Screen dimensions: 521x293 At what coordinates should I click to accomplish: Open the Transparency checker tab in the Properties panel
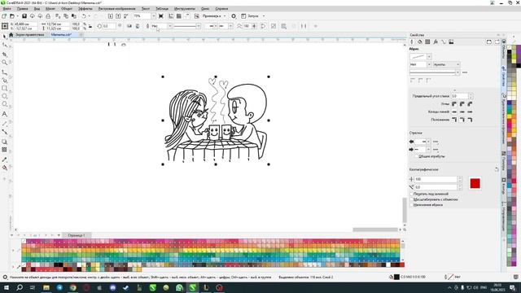tap(427, 42)
